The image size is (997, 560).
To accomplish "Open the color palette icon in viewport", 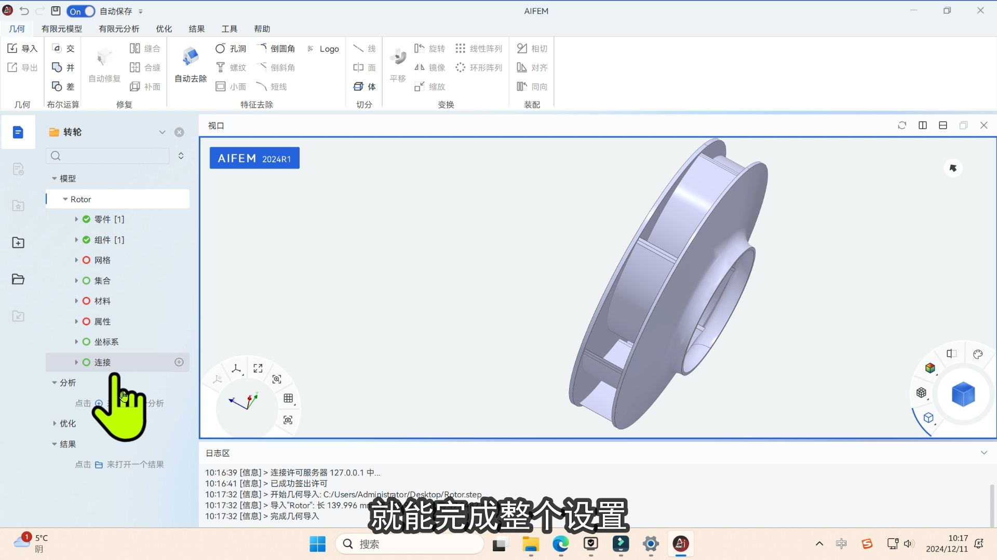I will pyautogui.click(x=978, y=354).
